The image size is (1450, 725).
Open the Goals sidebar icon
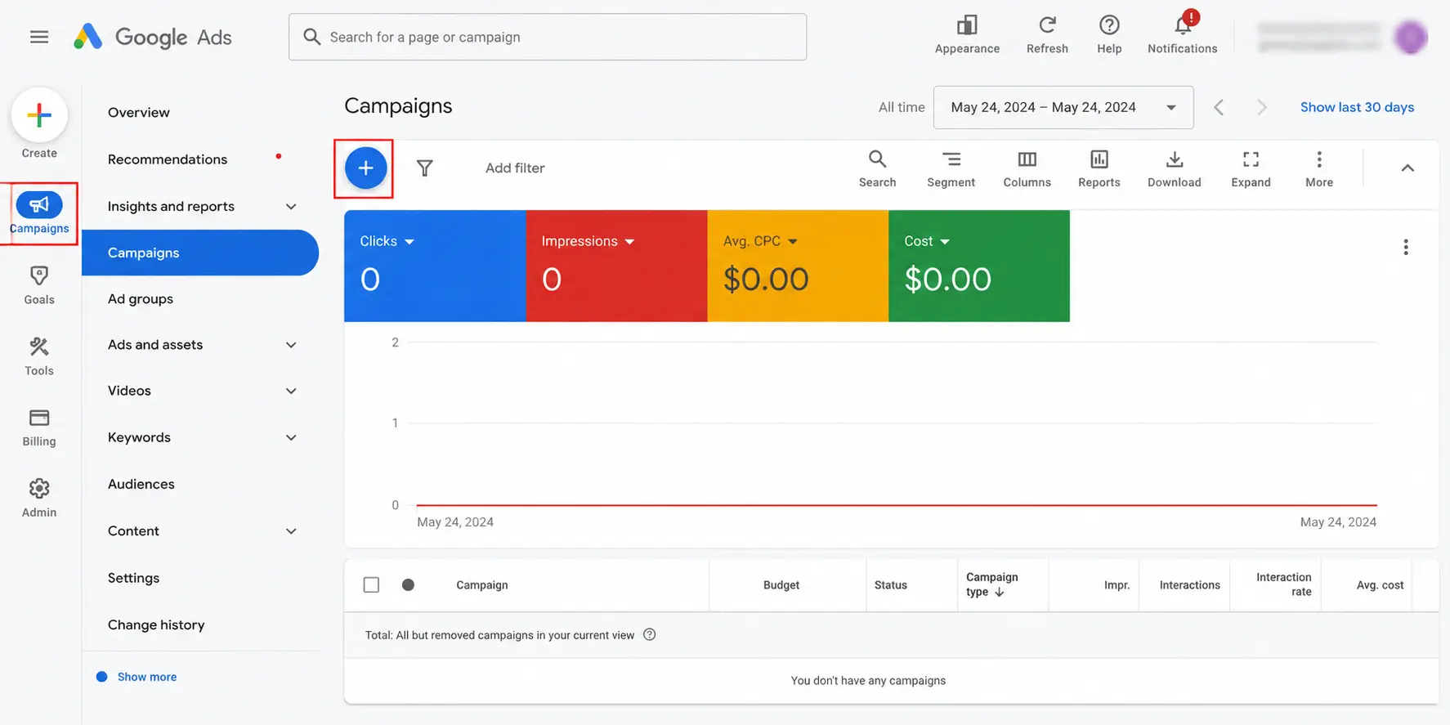39,285
